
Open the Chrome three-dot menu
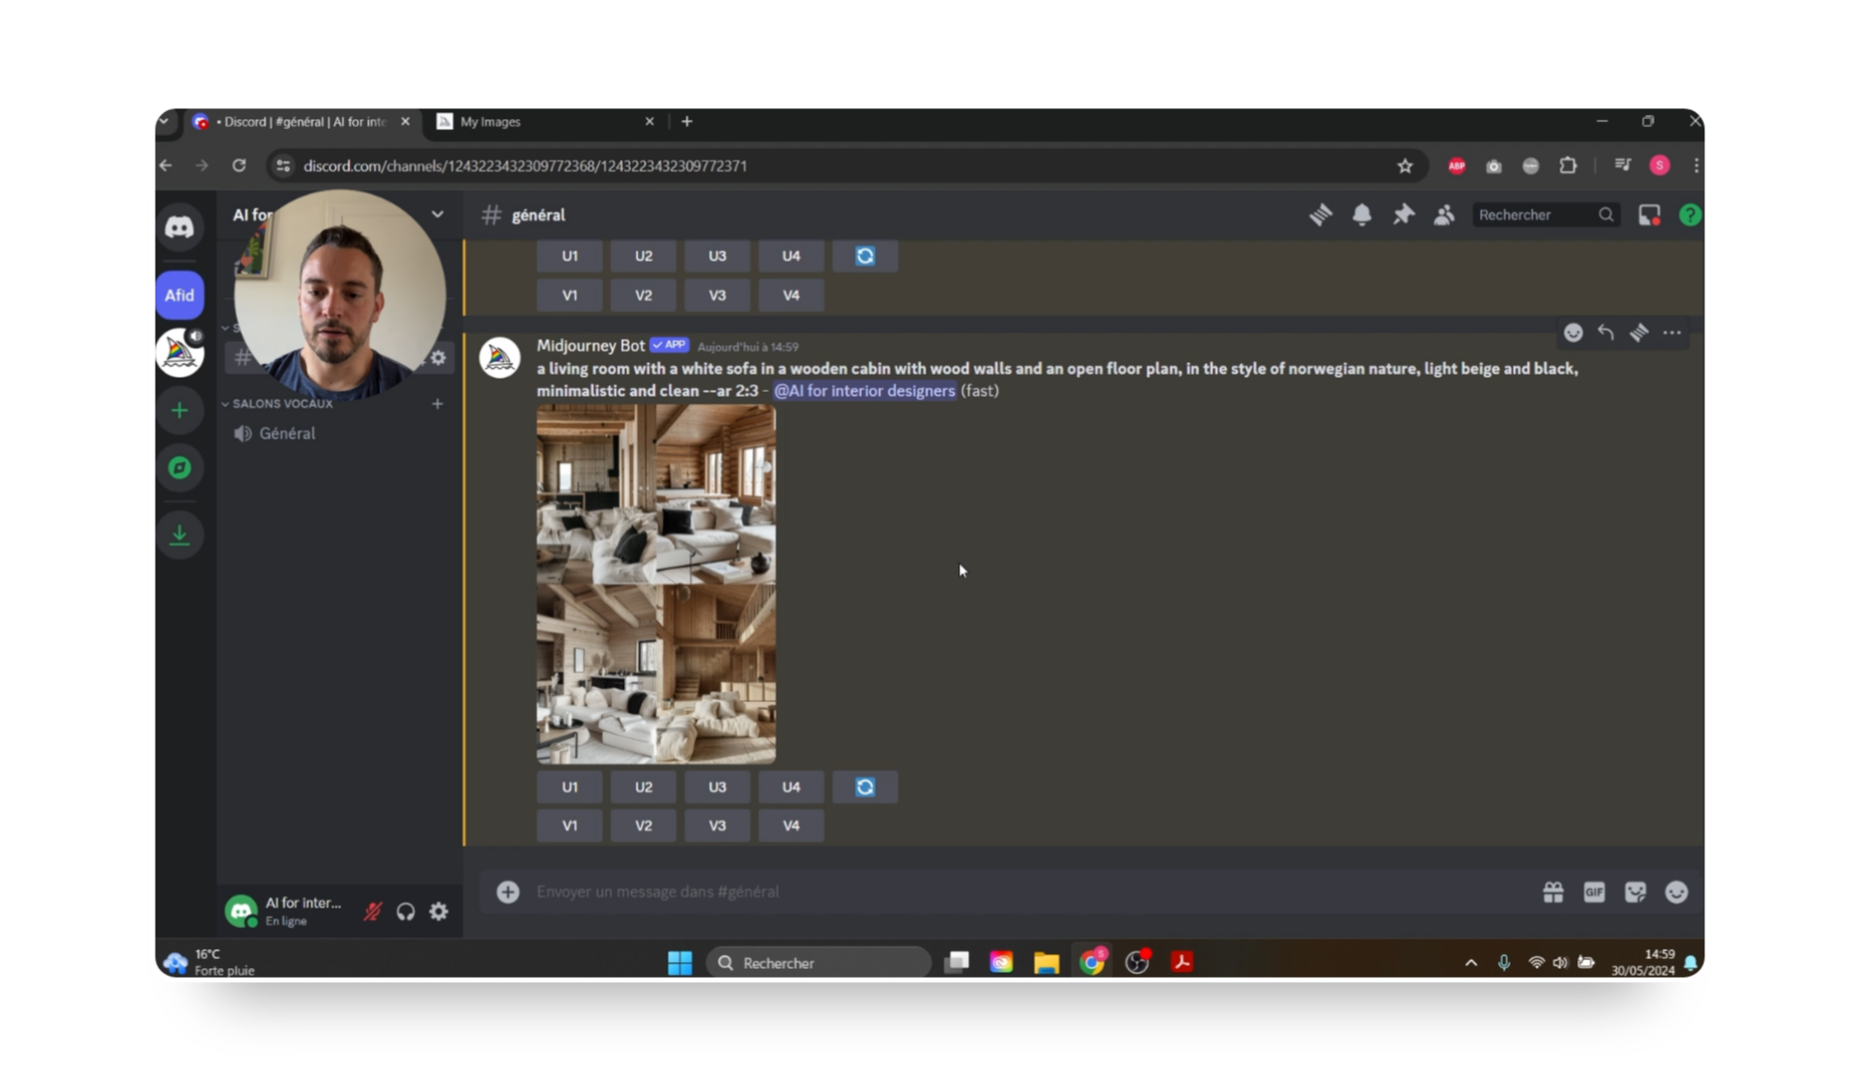pyautogui.click(x=1695, y=167)
